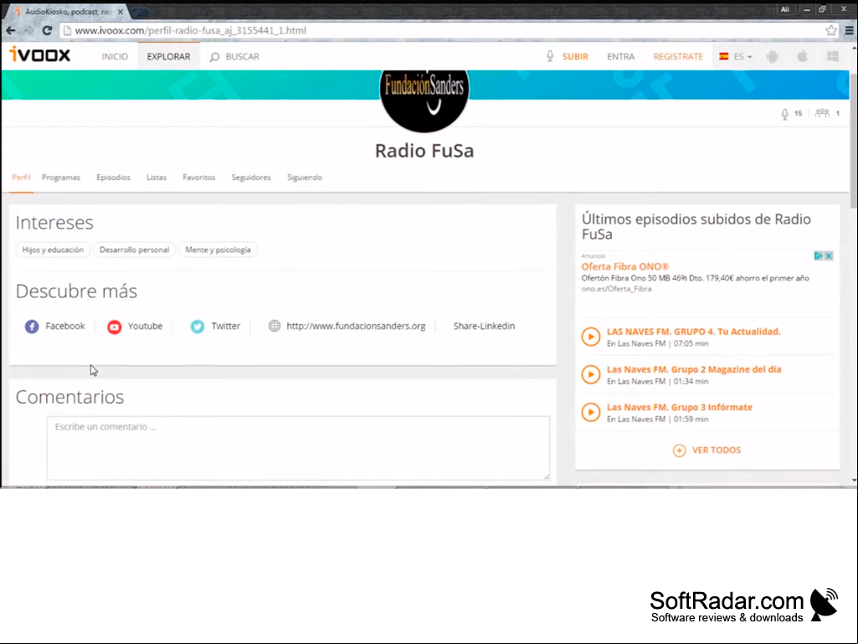Close the AudioKiosko browser tab

(x=121, y=12)
